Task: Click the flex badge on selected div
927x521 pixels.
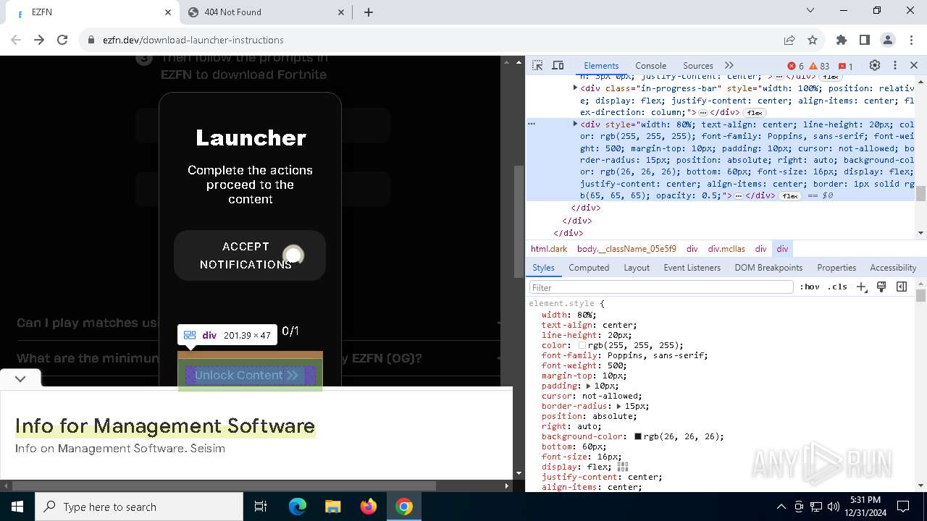Action: (789, 196)
